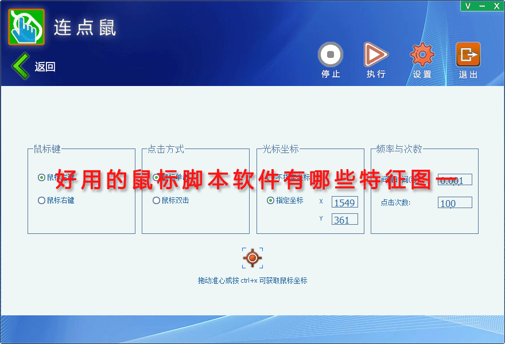Click the 光标坐标 group title

coord(281,149)
